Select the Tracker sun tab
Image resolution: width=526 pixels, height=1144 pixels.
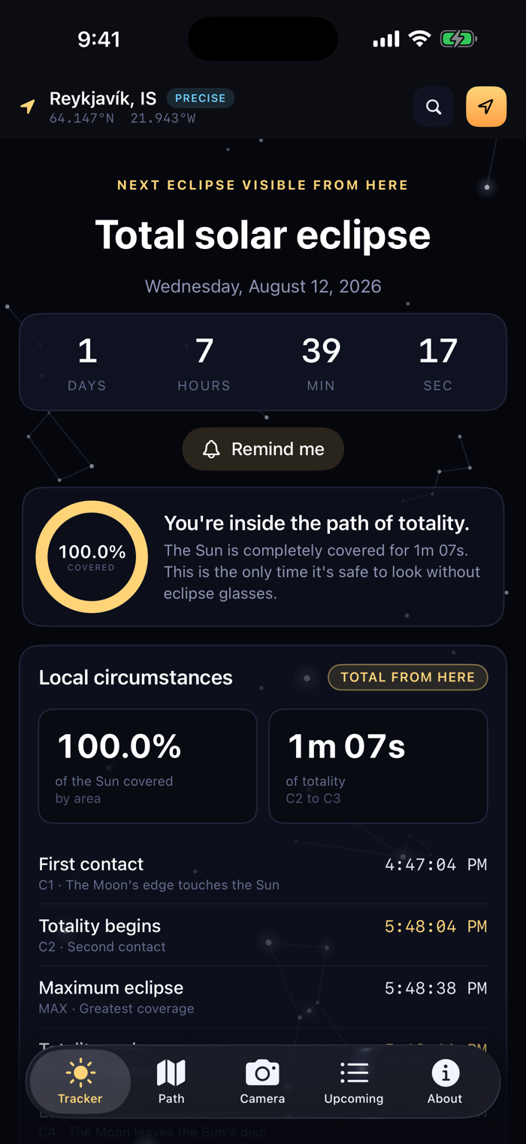point(80,1082)
